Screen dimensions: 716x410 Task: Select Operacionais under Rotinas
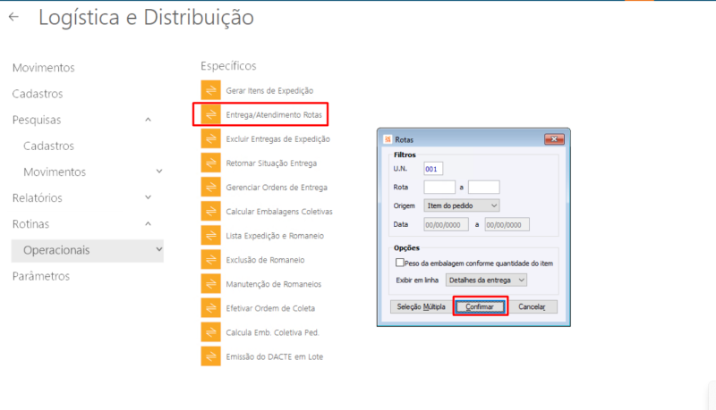point(87,250)
